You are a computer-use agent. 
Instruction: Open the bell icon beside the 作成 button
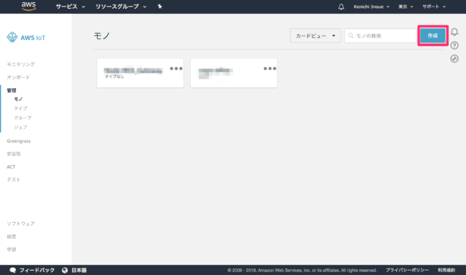tap(454, 32)
